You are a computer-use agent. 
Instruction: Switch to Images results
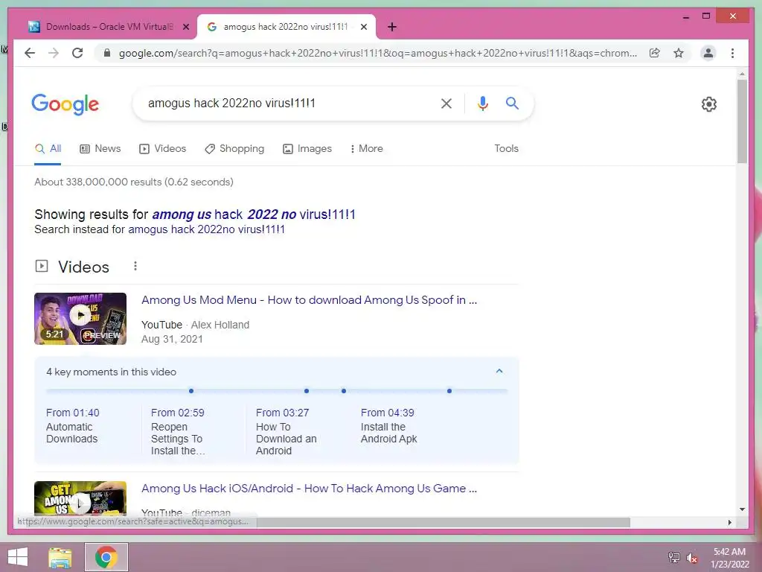click(307, 149)
